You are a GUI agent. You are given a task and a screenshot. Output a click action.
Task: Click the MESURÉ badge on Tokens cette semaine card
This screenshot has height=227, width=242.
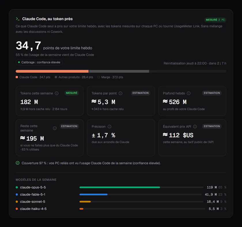[x=72, y=93]
